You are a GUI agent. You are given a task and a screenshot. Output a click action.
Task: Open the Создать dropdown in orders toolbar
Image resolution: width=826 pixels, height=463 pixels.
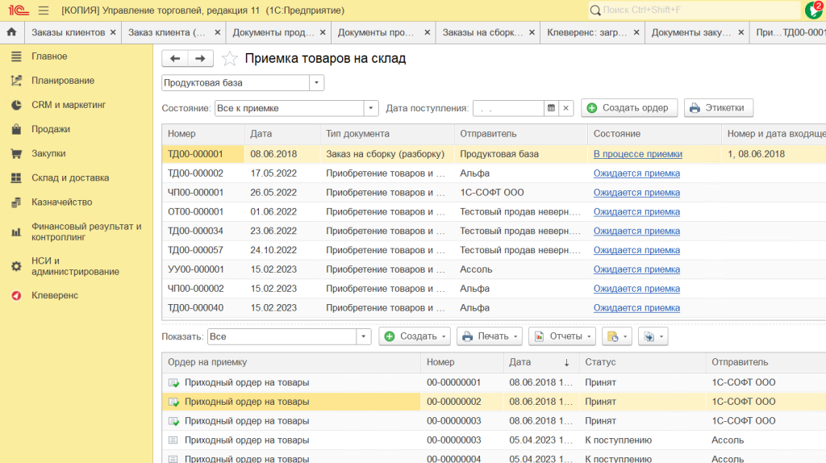(415, 336)
